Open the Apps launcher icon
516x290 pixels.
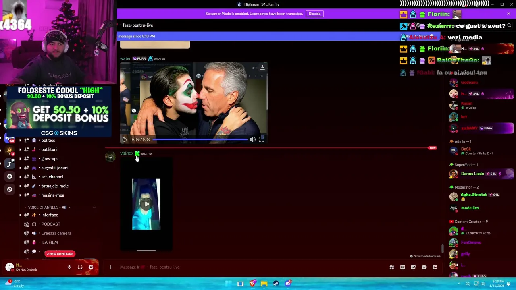(435, 267)
